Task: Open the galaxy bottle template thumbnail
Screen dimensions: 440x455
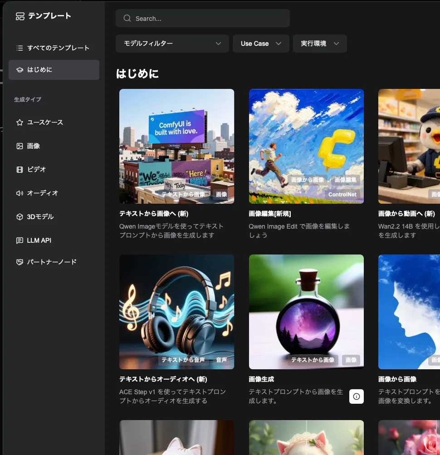Action: [x=306, y=312]
